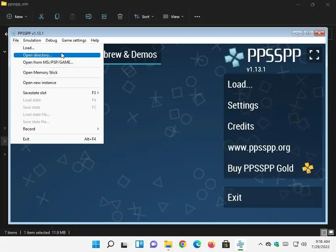Launch Microsoft Edge from taskbar
This screenshot has height=252, width=336.
tap(197, 244)
